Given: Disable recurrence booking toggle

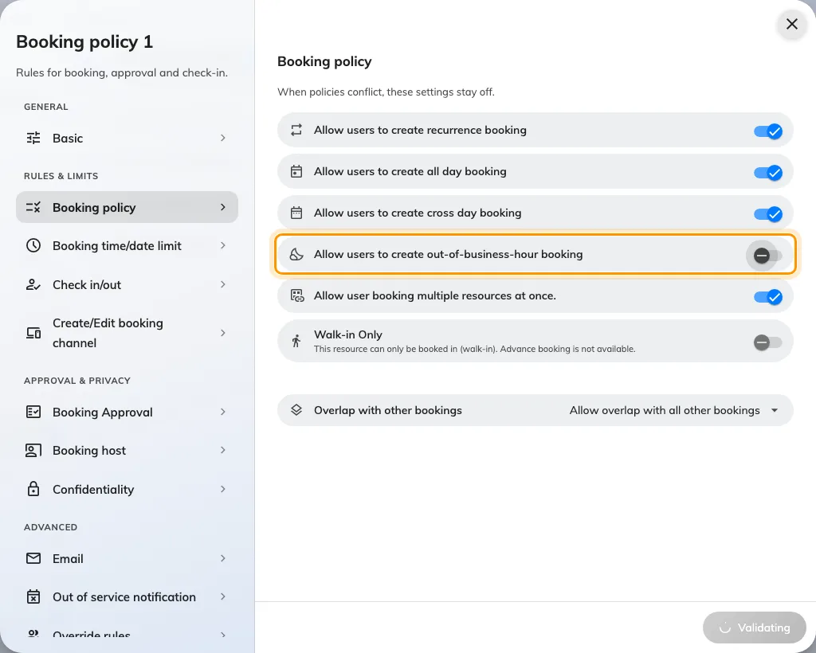Looking at the screenshot, I should click(x=768, y=131).
